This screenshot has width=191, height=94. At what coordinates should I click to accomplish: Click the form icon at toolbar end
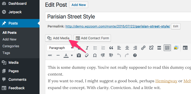[x=185, y=48]
